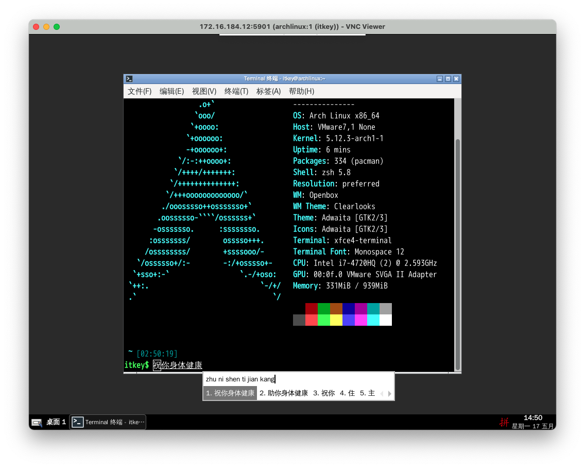The image size is (585, 468).
Task: Click the VNC Viewer title bar text
Action: (292, 26)
